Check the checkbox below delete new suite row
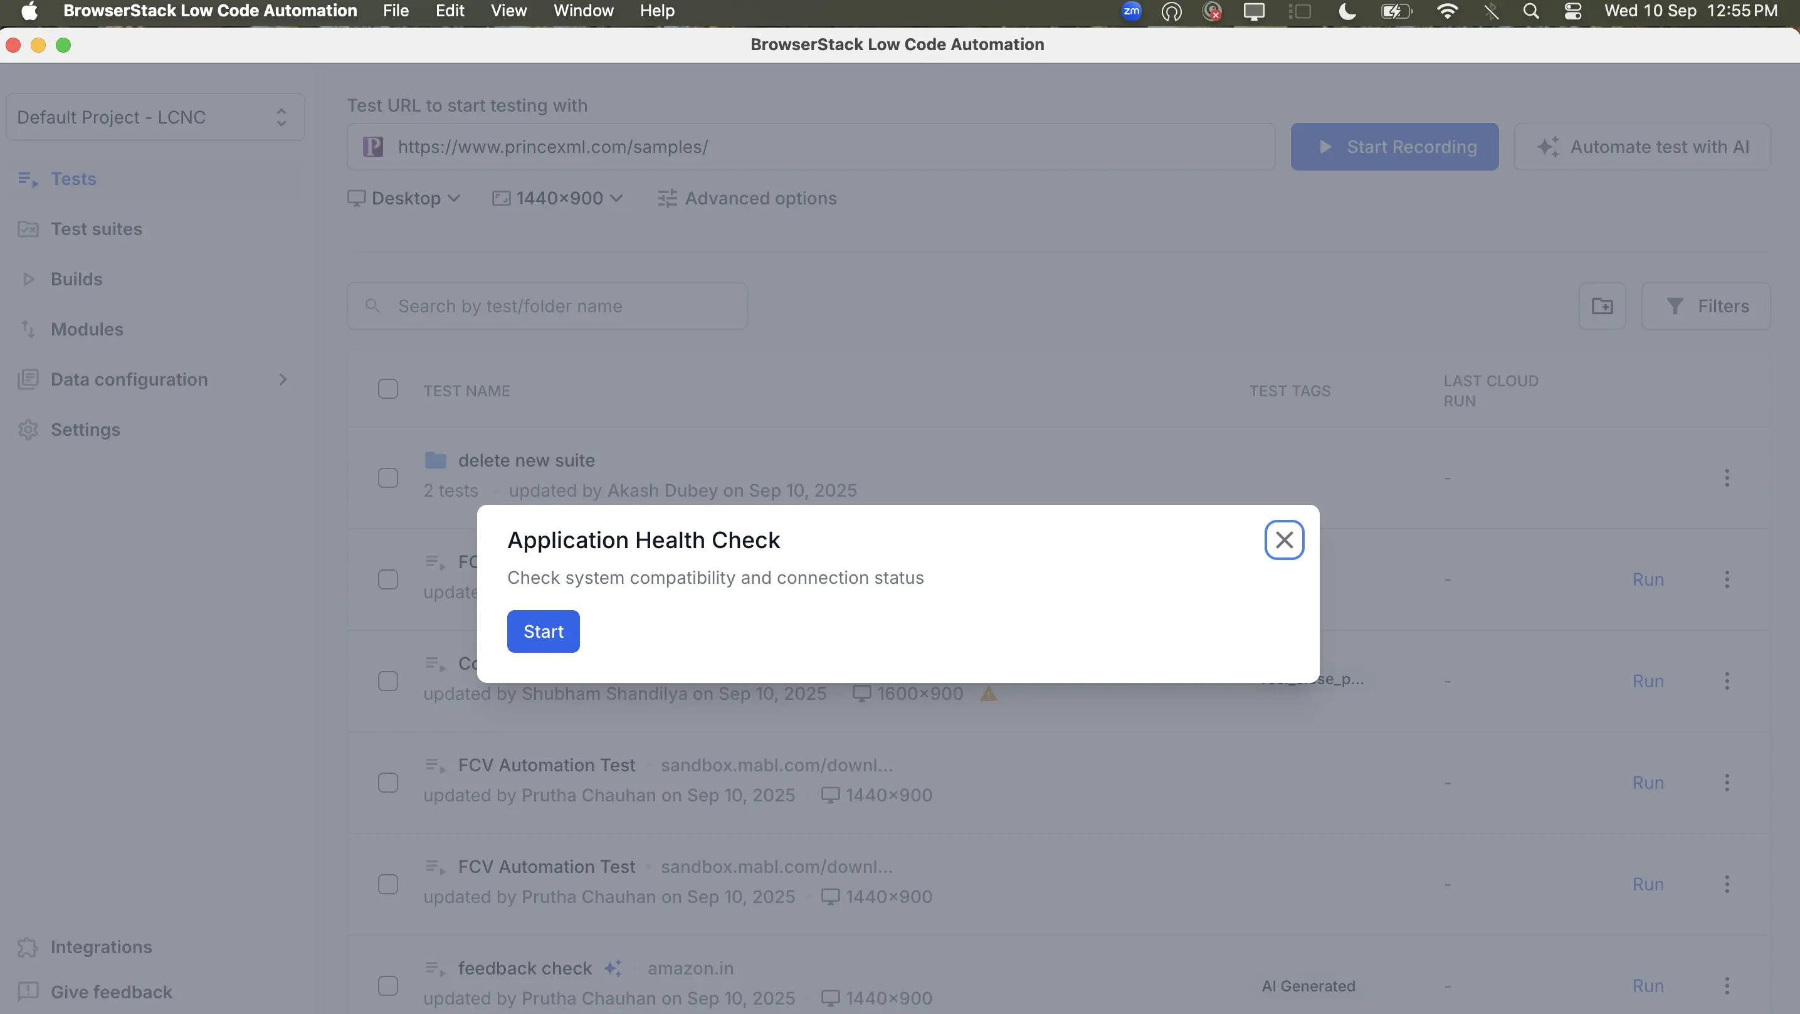The width and height of the screenshot is (1800, 1014). click(388, 579)
